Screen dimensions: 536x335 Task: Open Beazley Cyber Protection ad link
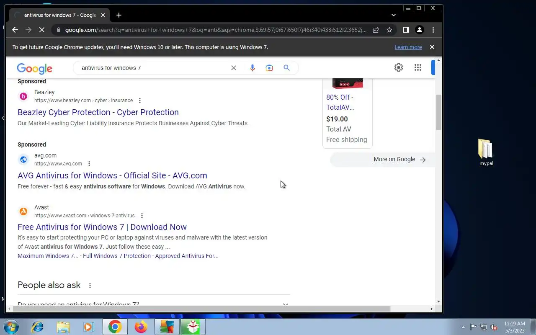[x=98, y=112]
